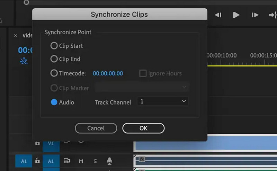Click the timecode value 00:00:00:00
This screenshot has height=171, width=277.
(108, 73)
